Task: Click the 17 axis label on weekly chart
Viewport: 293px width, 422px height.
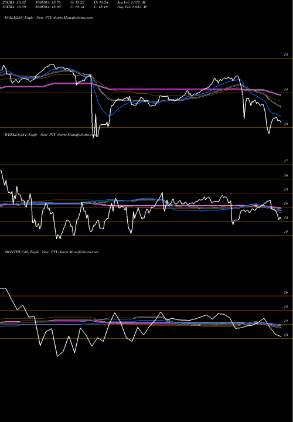Action: 286,161
